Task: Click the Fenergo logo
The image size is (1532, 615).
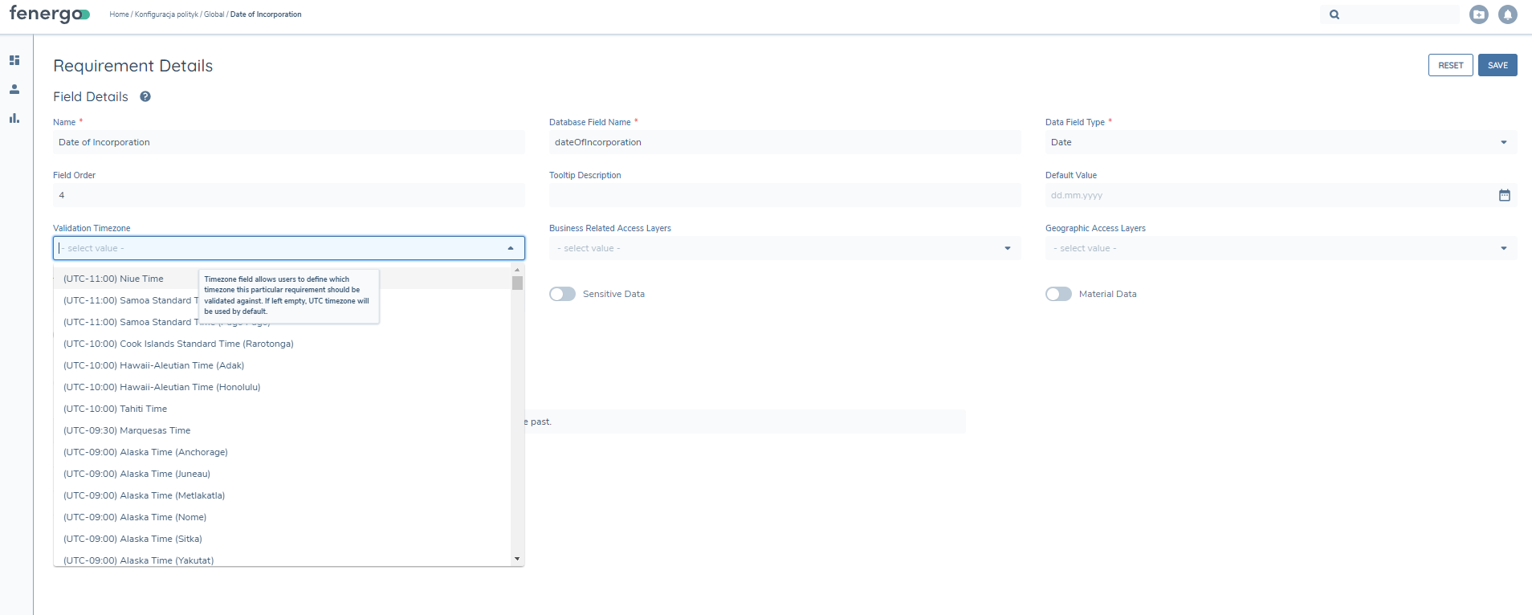Action: (x=49, y=14)
